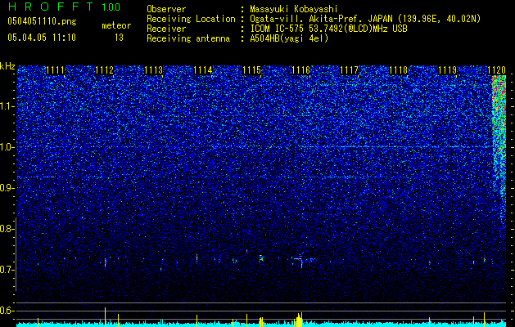Select the file name 0504051110.png
Screen dimensions: 515x327
pos(42,21)
